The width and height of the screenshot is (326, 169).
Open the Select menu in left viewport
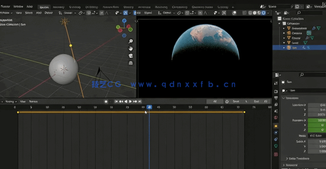click(29, 13)
